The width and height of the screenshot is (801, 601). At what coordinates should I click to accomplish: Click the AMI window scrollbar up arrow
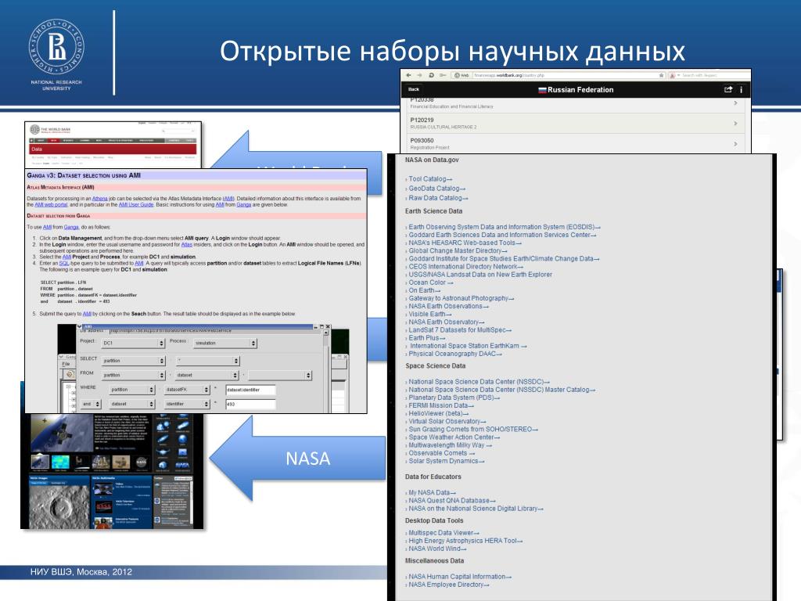pos(326,333)
